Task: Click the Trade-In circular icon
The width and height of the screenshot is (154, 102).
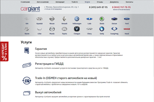Action: point(26,81)
